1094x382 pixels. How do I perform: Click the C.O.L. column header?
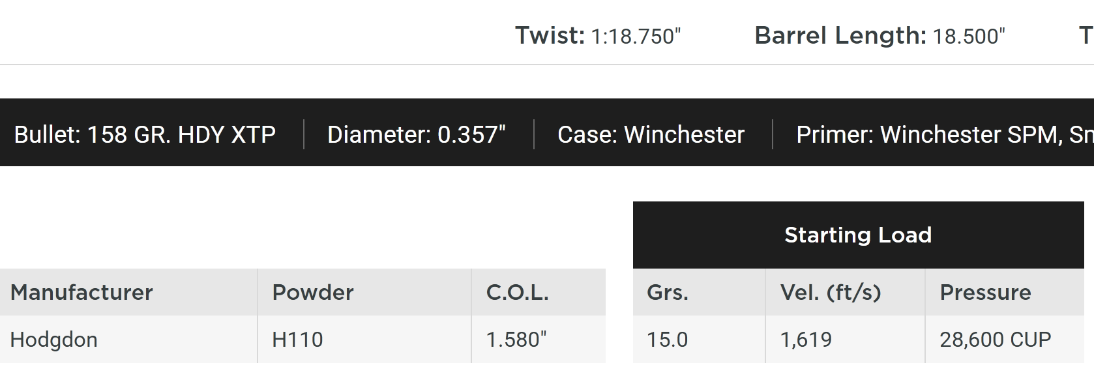pyautogui.click(x=518, y=292)
